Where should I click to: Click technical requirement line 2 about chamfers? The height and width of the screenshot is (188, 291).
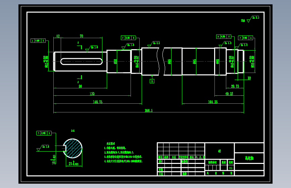[x=119, y=152]
